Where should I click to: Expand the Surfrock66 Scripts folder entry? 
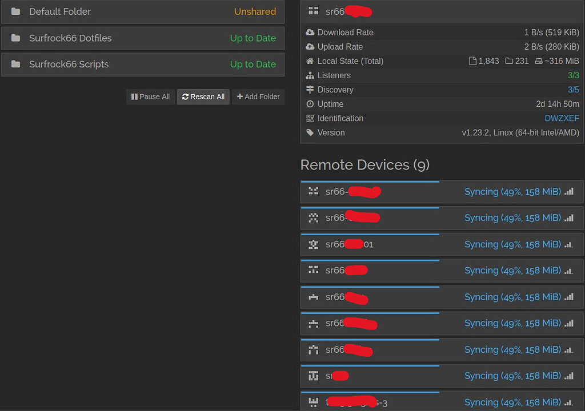pyautogui.click(x=143, y=65)
